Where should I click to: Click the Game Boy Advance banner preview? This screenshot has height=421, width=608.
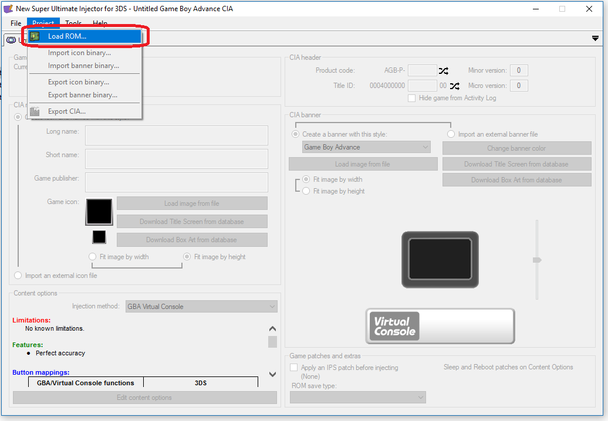[x=440, y=259]
